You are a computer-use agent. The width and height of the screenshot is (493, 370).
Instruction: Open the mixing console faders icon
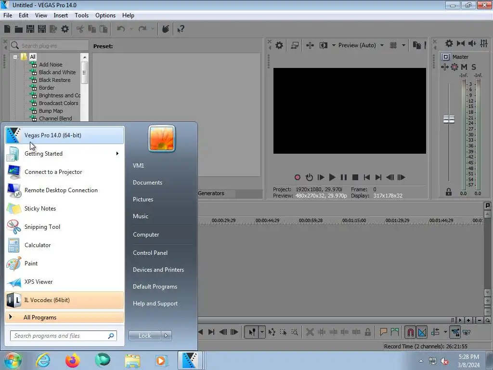coord(484,43)
